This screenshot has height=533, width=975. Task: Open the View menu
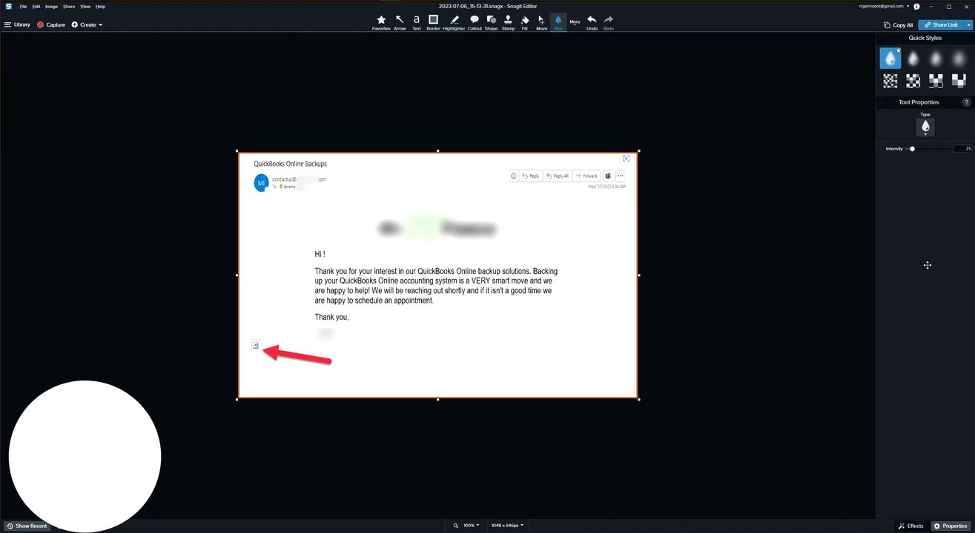[85, 6]
